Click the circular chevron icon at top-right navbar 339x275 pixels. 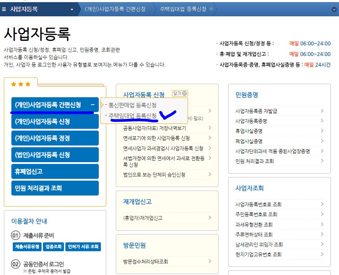click(x=334, y=9)
